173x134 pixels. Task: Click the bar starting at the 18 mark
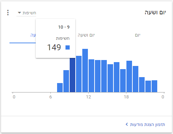pyautogui.click(x=129, y=76)
